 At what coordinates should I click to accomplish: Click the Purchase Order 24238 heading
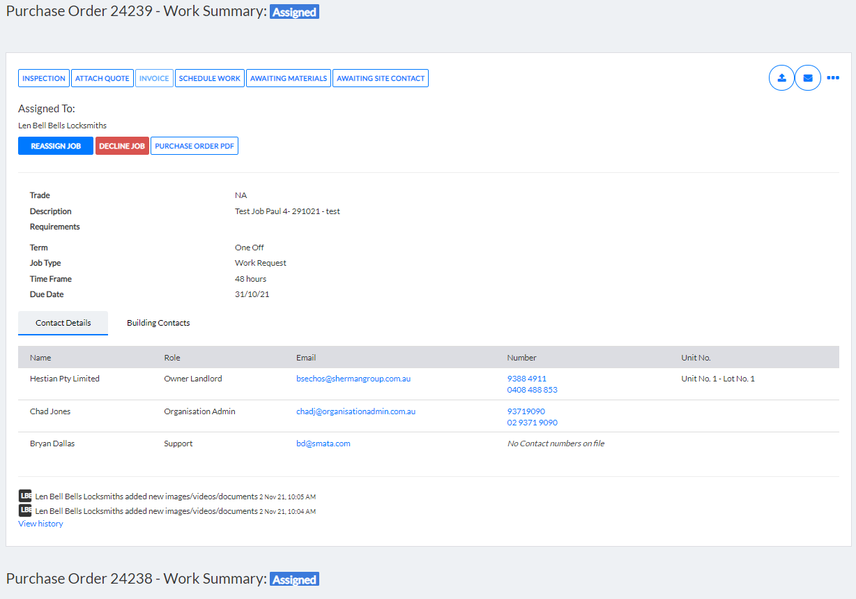point(137,579)
